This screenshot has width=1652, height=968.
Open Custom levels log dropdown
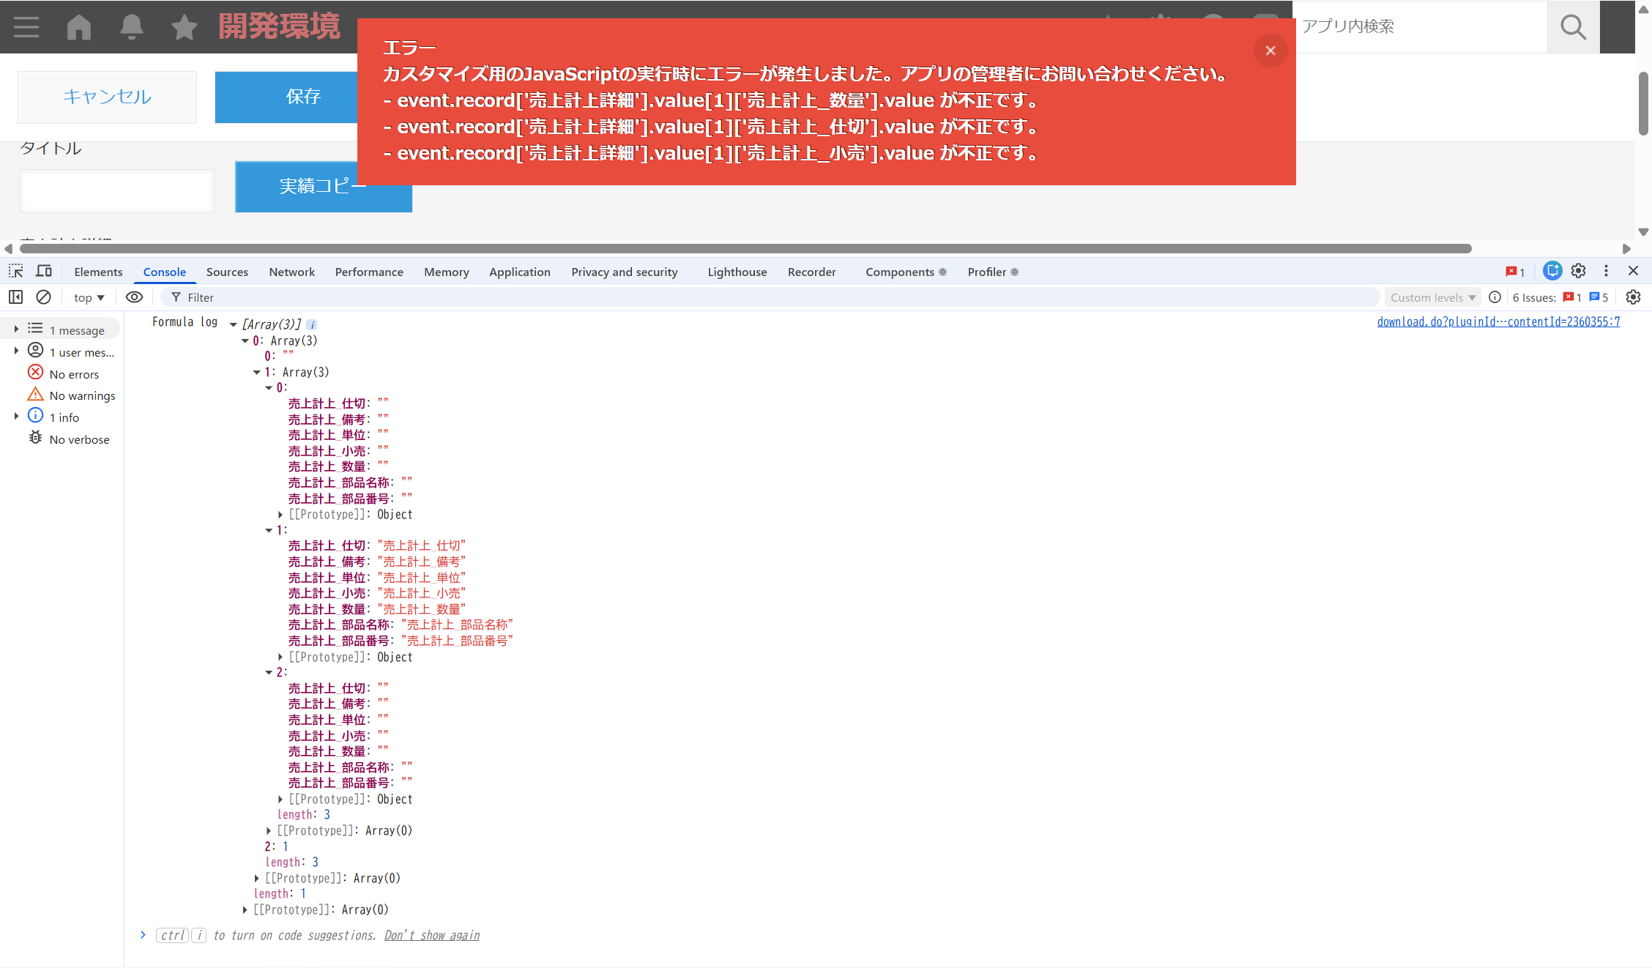1432,297
